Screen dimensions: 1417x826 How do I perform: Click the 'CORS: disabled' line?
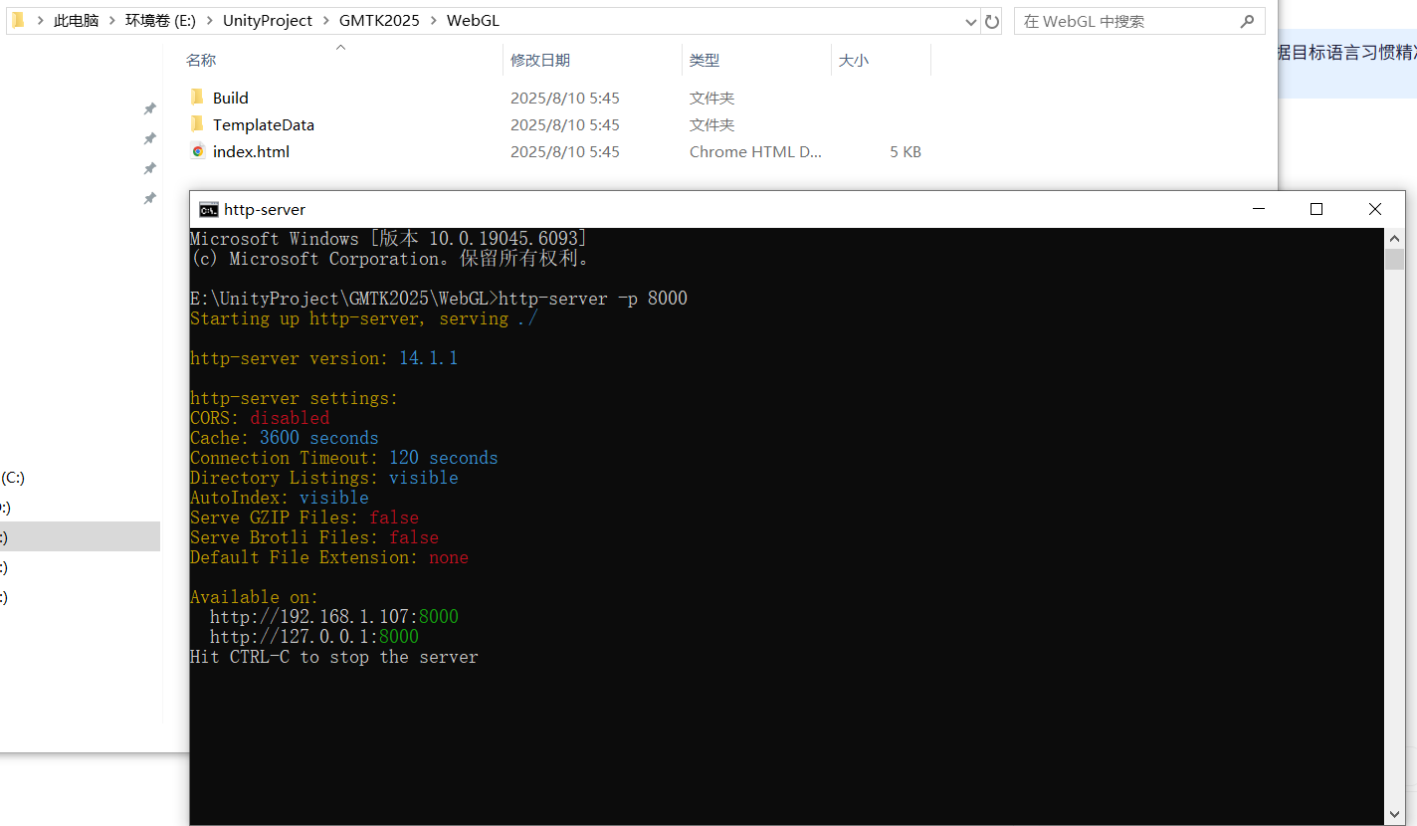[x=260, y=418]
